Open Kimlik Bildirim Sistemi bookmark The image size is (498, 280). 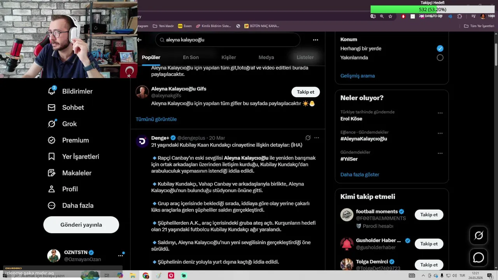pos(214,26)
